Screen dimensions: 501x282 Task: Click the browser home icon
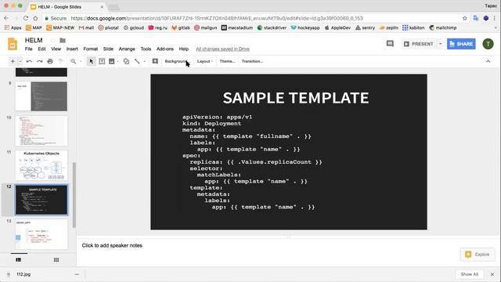(x=35, y=18)
